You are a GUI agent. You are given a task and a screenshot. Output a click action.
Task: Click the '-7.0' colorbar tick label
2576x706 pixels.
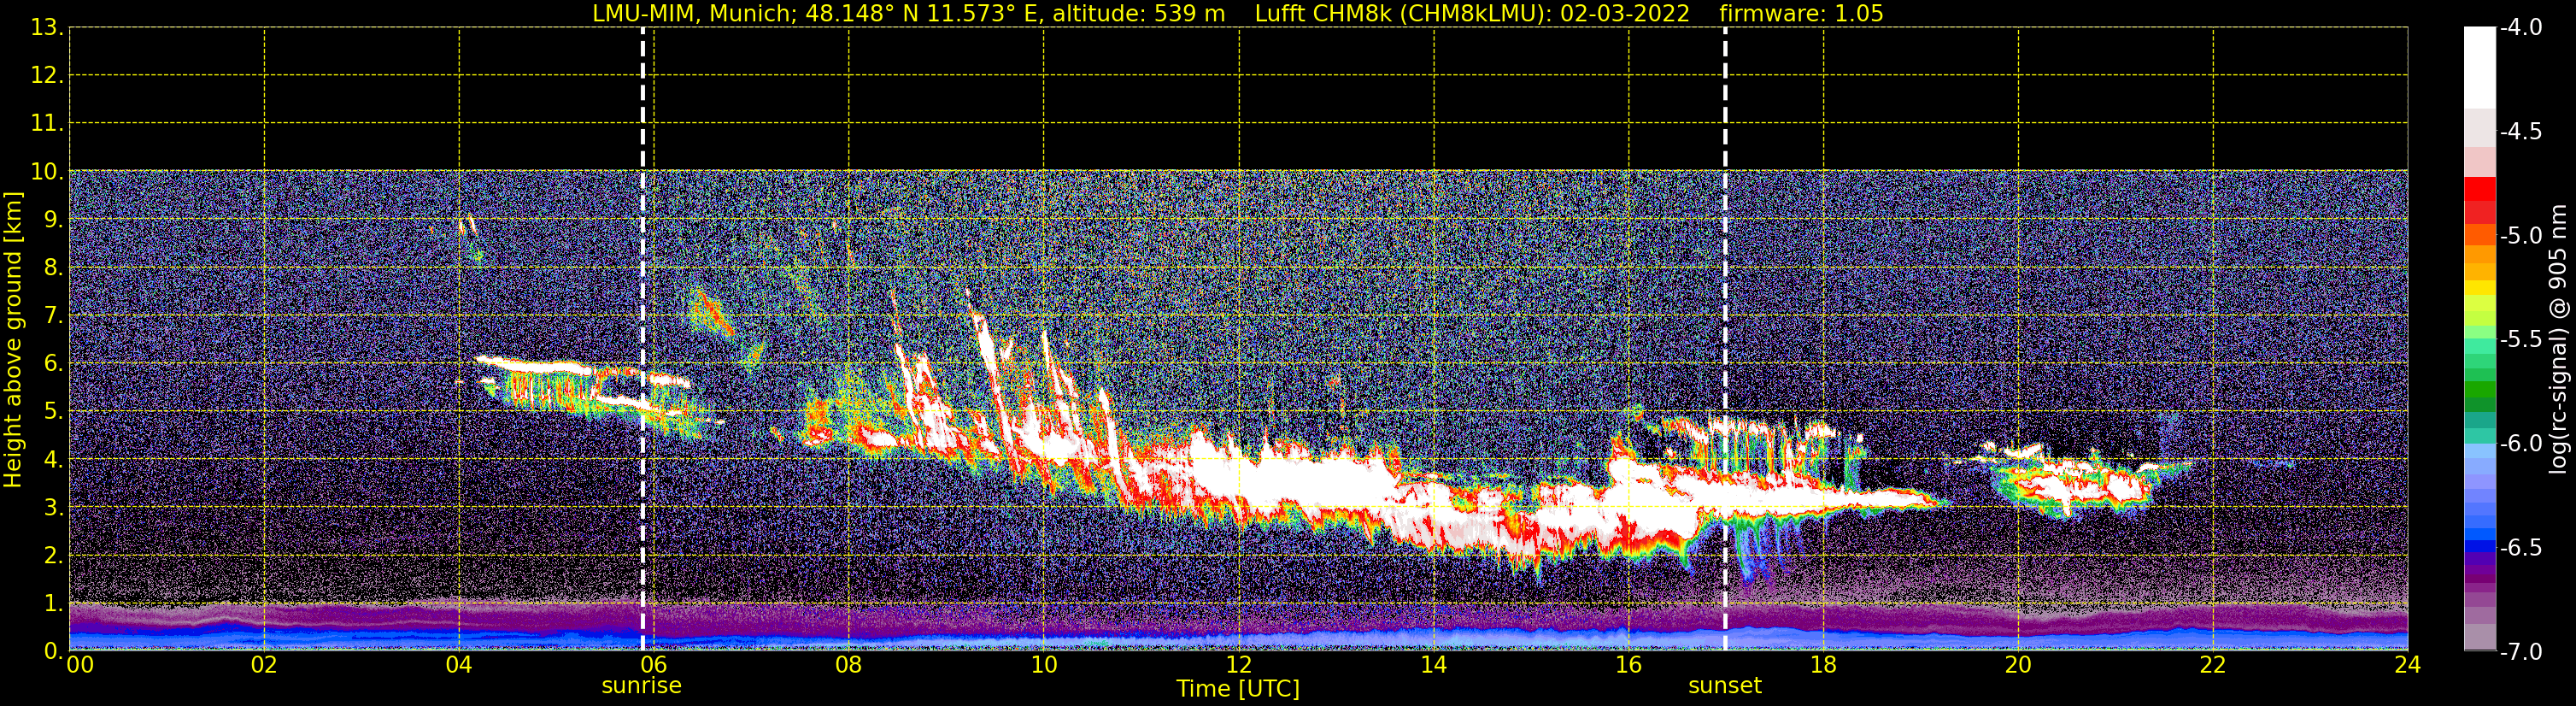click(x=2520, y=651)
